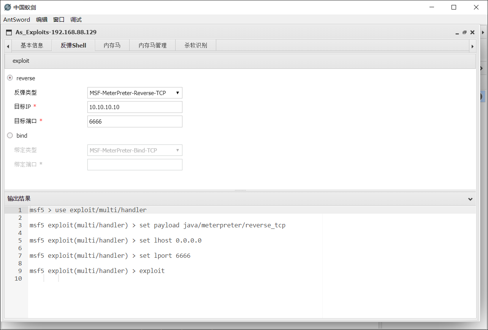
Task: Switch to the 杀软识别 tab
Action: click(x=196, y=45)
